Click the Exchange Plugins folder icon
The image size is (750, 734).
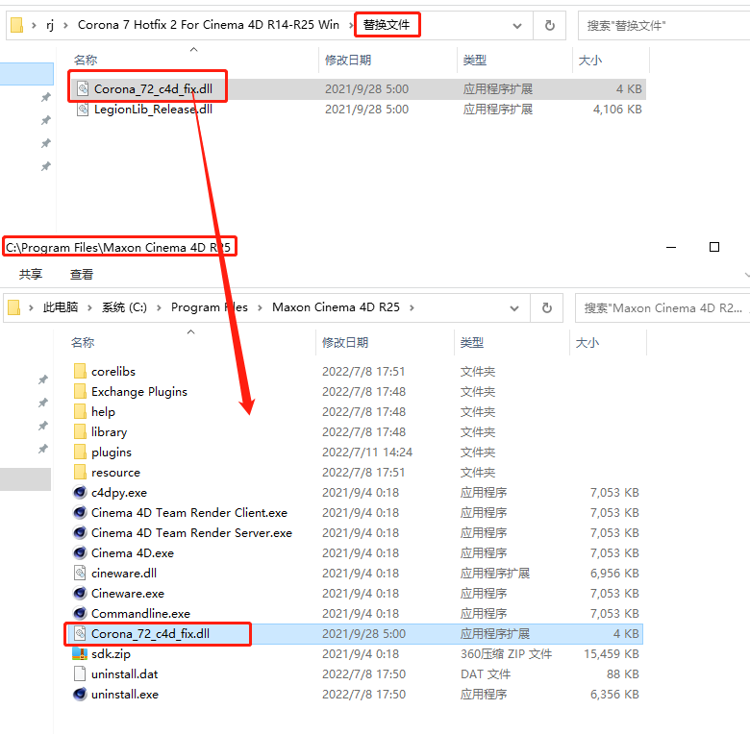tap(80, 391)
